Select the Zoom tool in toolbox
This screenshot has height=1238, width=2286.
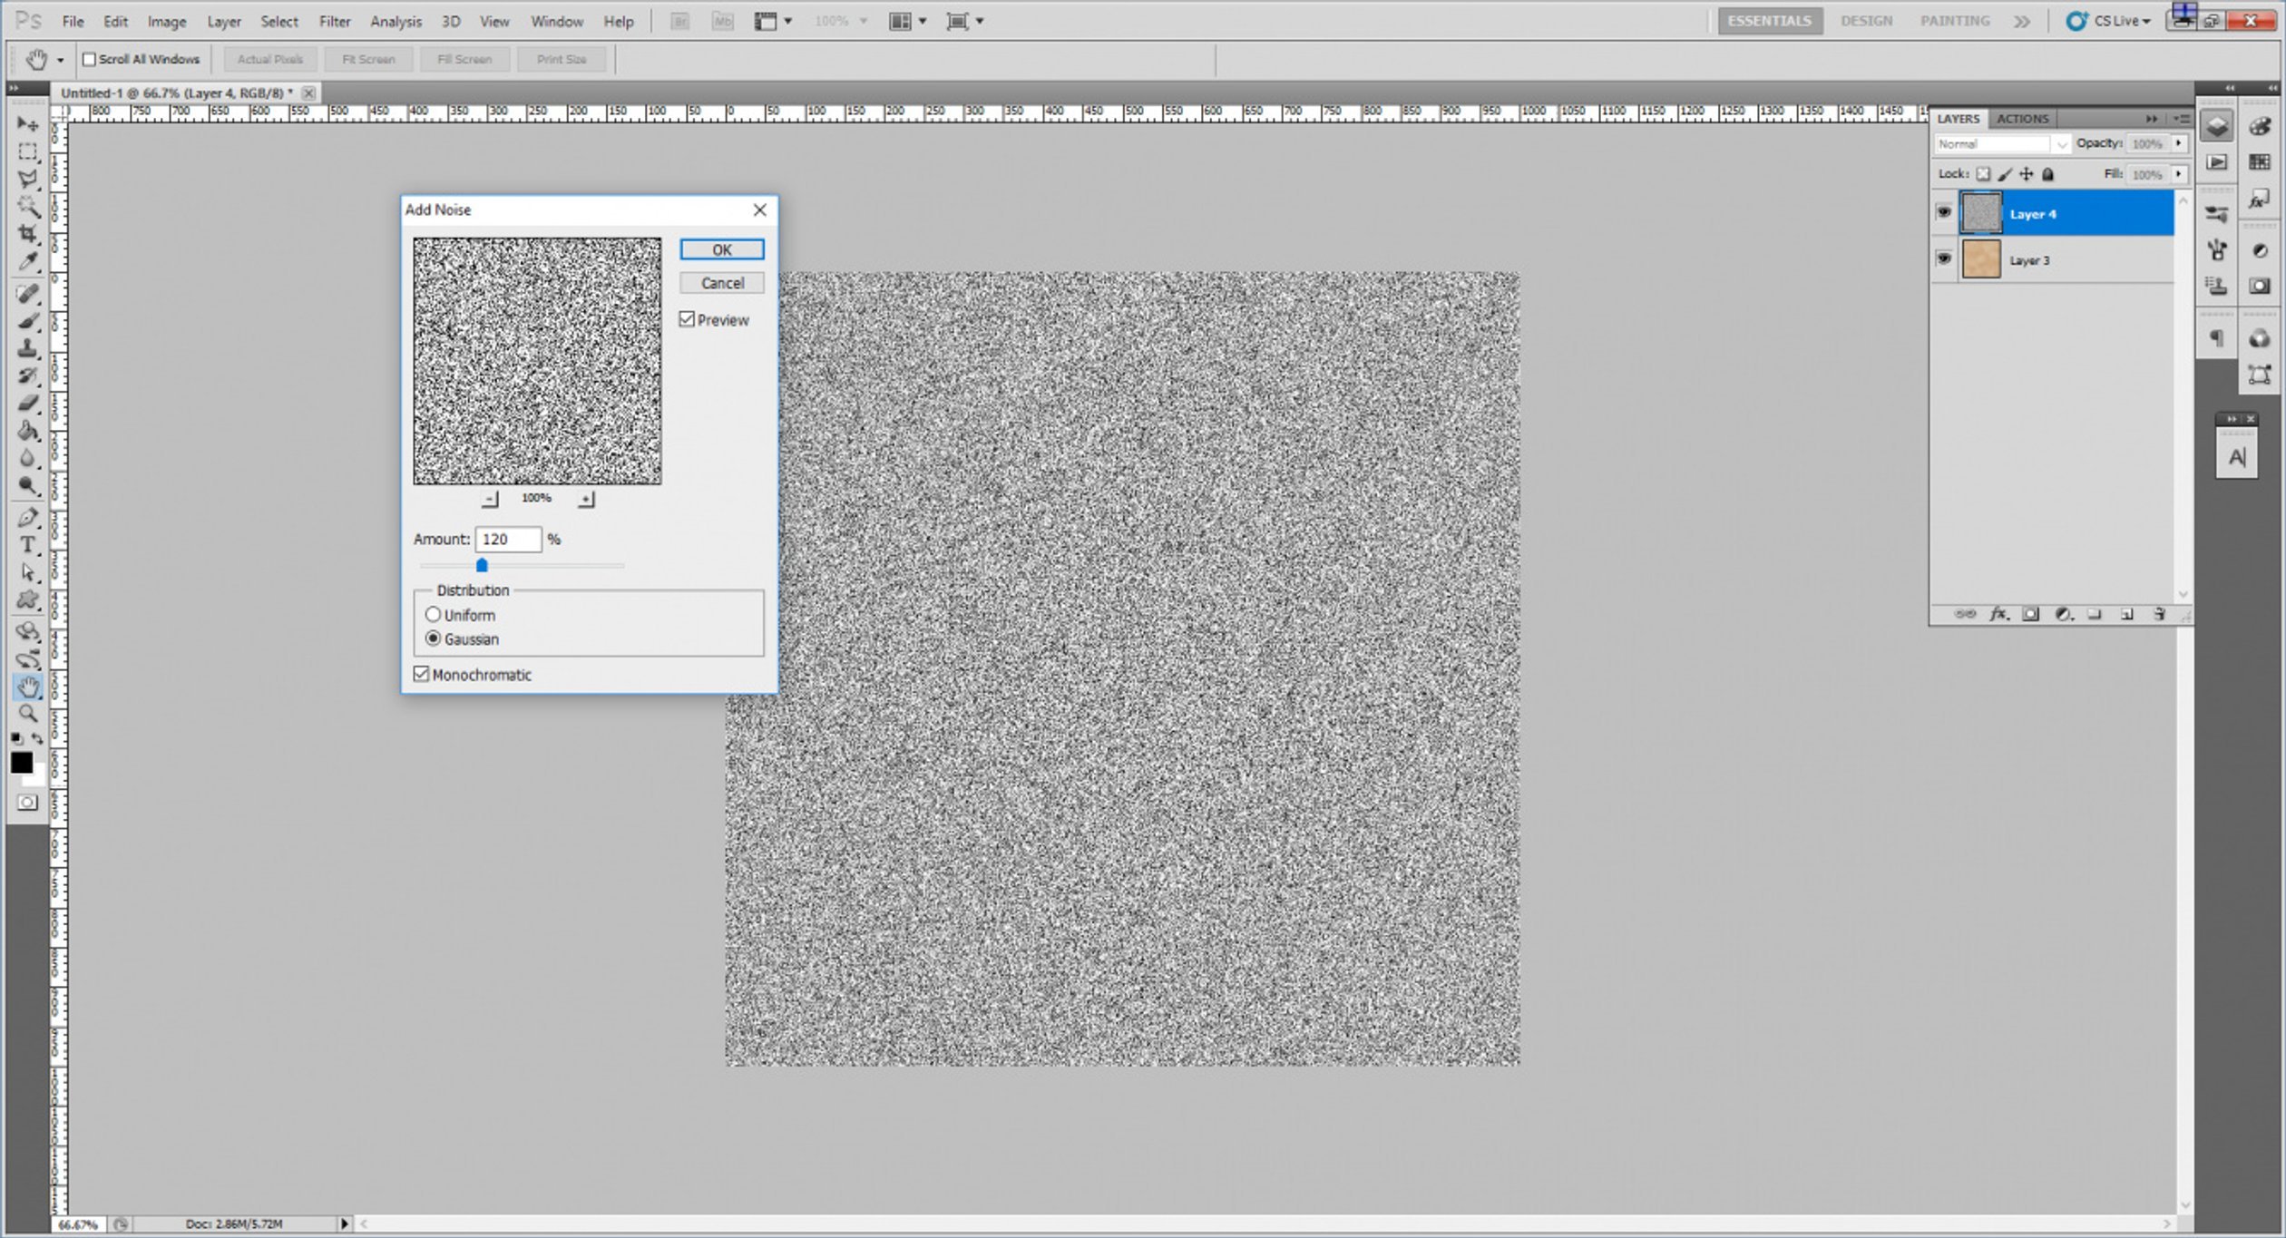click(x=28, y=714)
